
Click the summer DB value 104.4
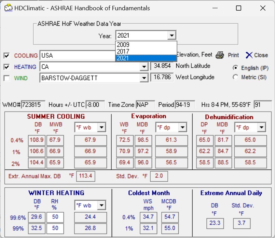(x=37, y=162)
